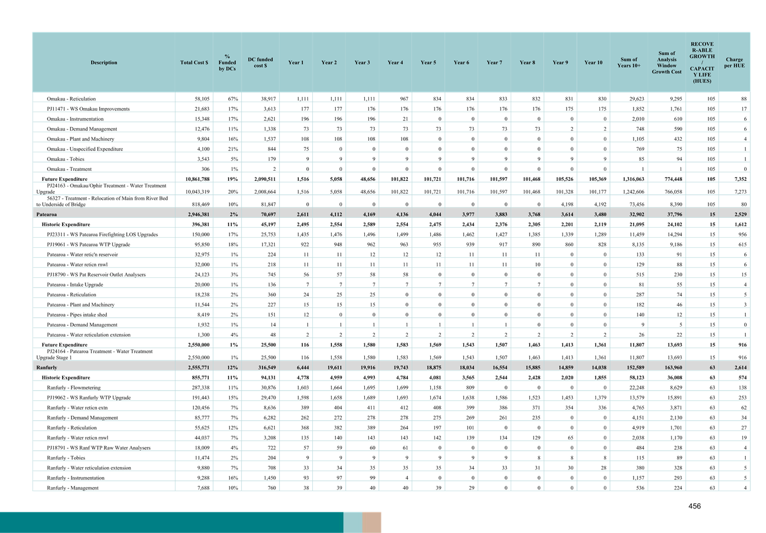Click the Description column header

click(x=104, y=63)
